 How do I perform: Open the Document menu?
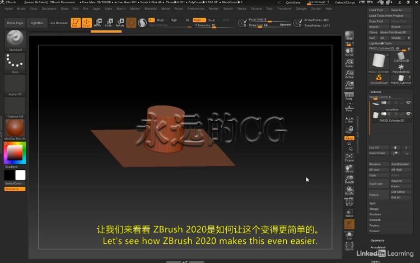coord(49,8)
